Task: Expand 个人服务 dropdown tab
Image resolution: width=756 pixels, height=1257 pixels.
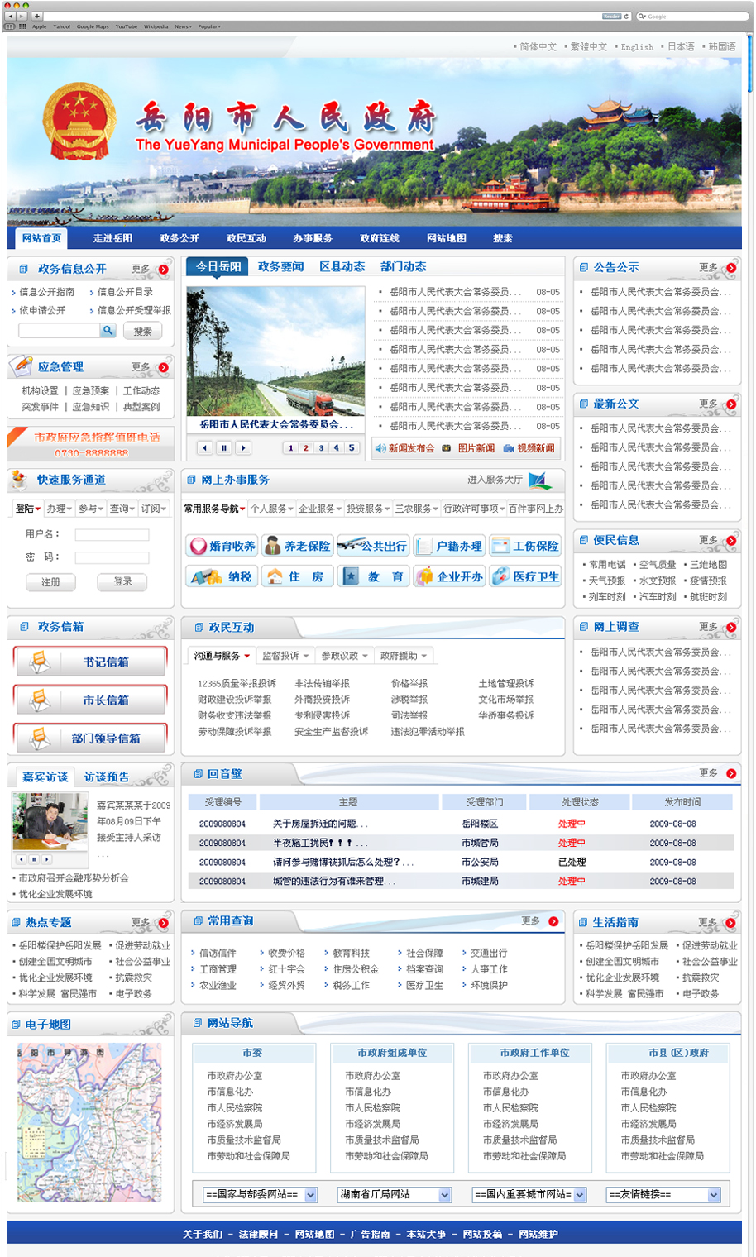Action: coord(271,509)
